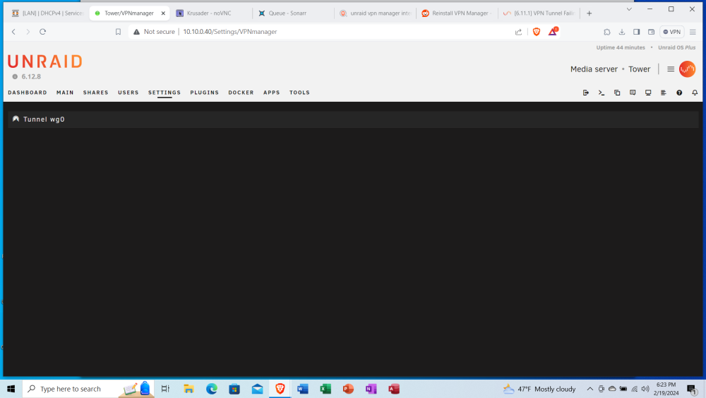Open the system log icon

click(664, 93)
